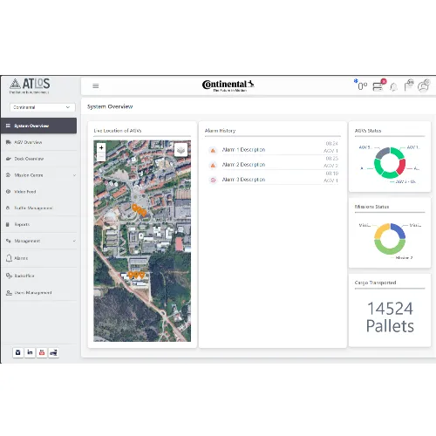Click the Dock Overview icon
436x436 pixels.
(8, 159)
